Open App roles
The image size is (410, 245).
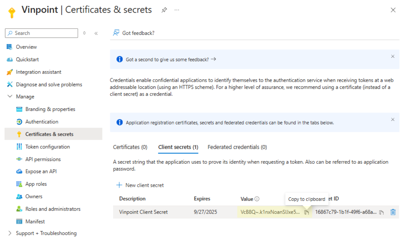click(x=36, y=184)
